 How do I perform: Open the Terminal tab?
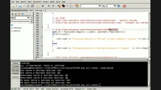pyautogui.click(x=15, y=77)
